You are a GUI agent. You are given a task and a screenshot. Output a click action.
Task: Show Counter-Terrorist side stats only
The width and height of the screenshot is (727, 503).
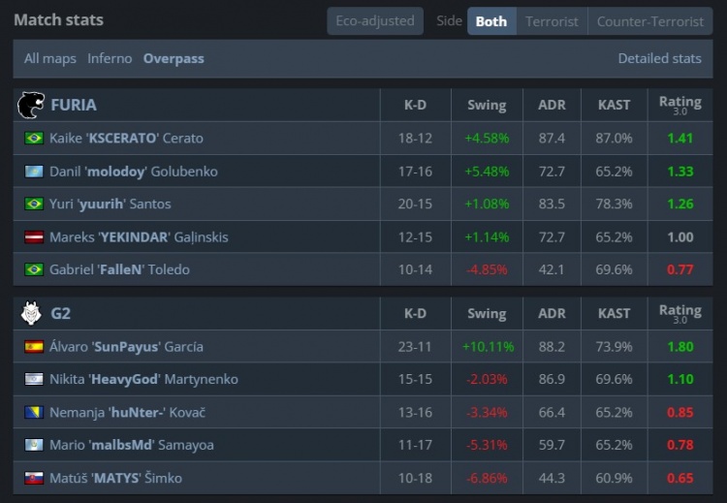pyautogui.click(x=650, y=20)
